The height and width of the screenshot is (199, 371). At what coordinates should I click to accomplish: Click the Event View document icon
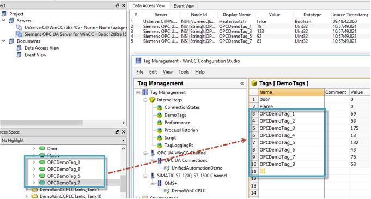tap(19, 55)
